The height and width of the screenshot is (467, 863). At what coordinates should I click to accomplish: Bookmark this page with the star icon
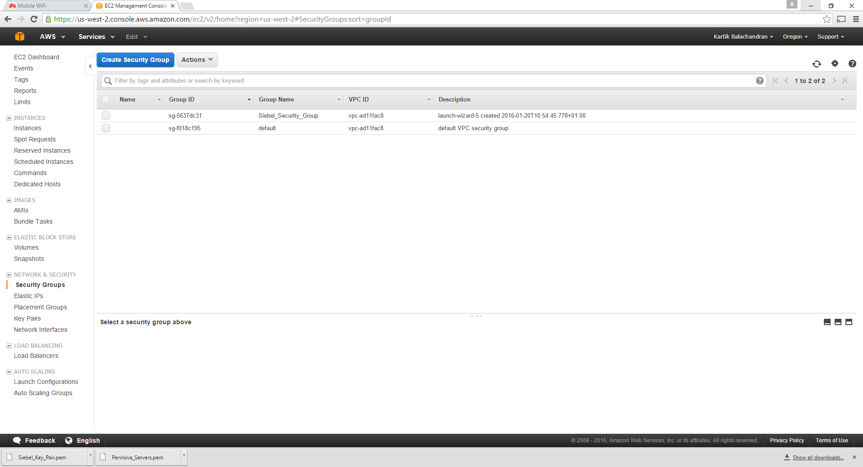[827, 19]
